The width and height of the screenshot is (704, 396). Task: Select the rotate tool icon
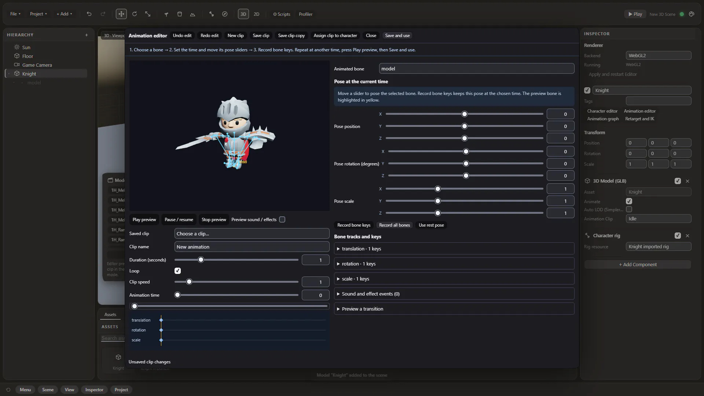coord(135,14)
